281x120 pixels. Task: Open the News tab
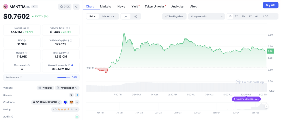coord(121,7)
